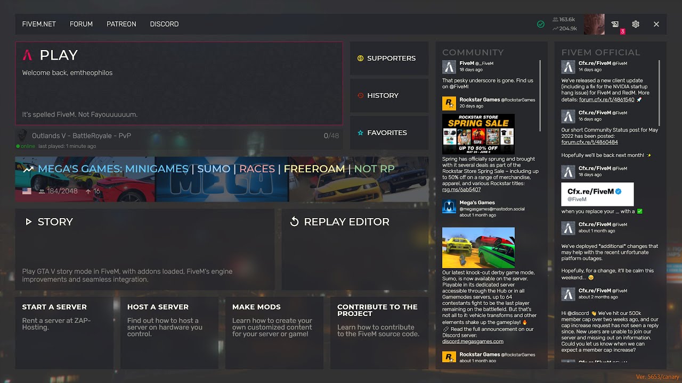Open the changelog icon with badge 3

(615, 24)
